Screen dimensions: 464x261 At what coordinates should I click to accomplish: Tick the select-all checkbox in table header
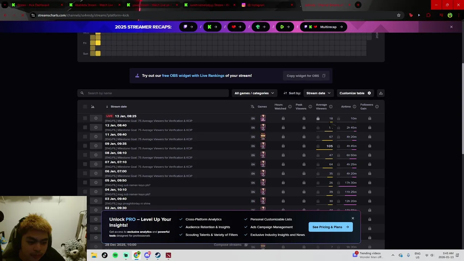(85, 107)
